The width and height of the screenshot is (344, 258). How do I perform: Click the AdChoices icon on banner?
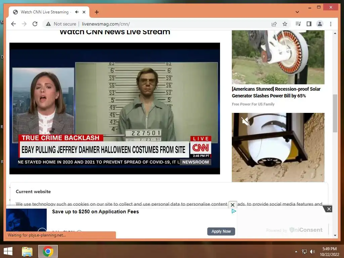[234, 211]
